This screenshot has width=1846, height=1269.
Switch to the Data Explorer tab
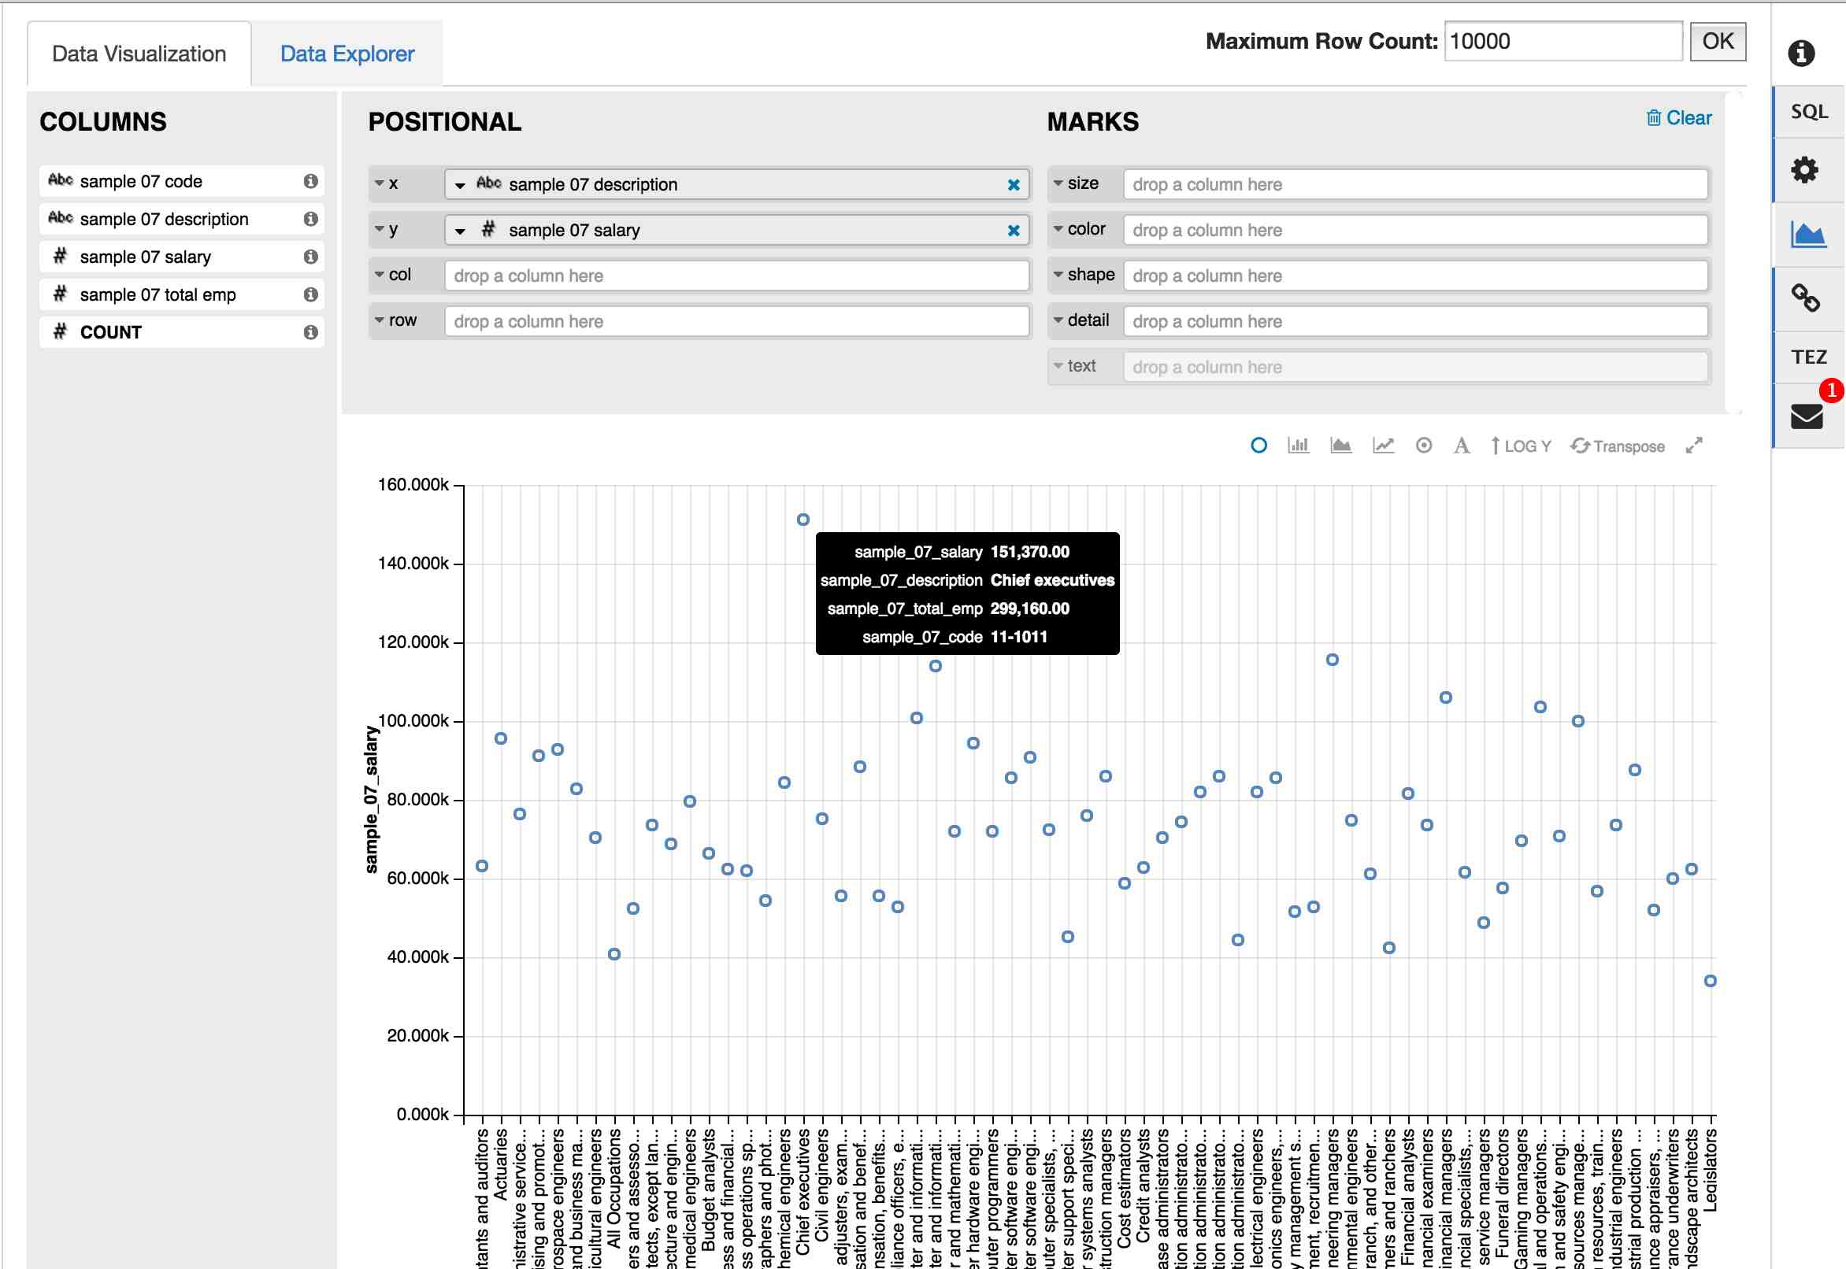346,53
